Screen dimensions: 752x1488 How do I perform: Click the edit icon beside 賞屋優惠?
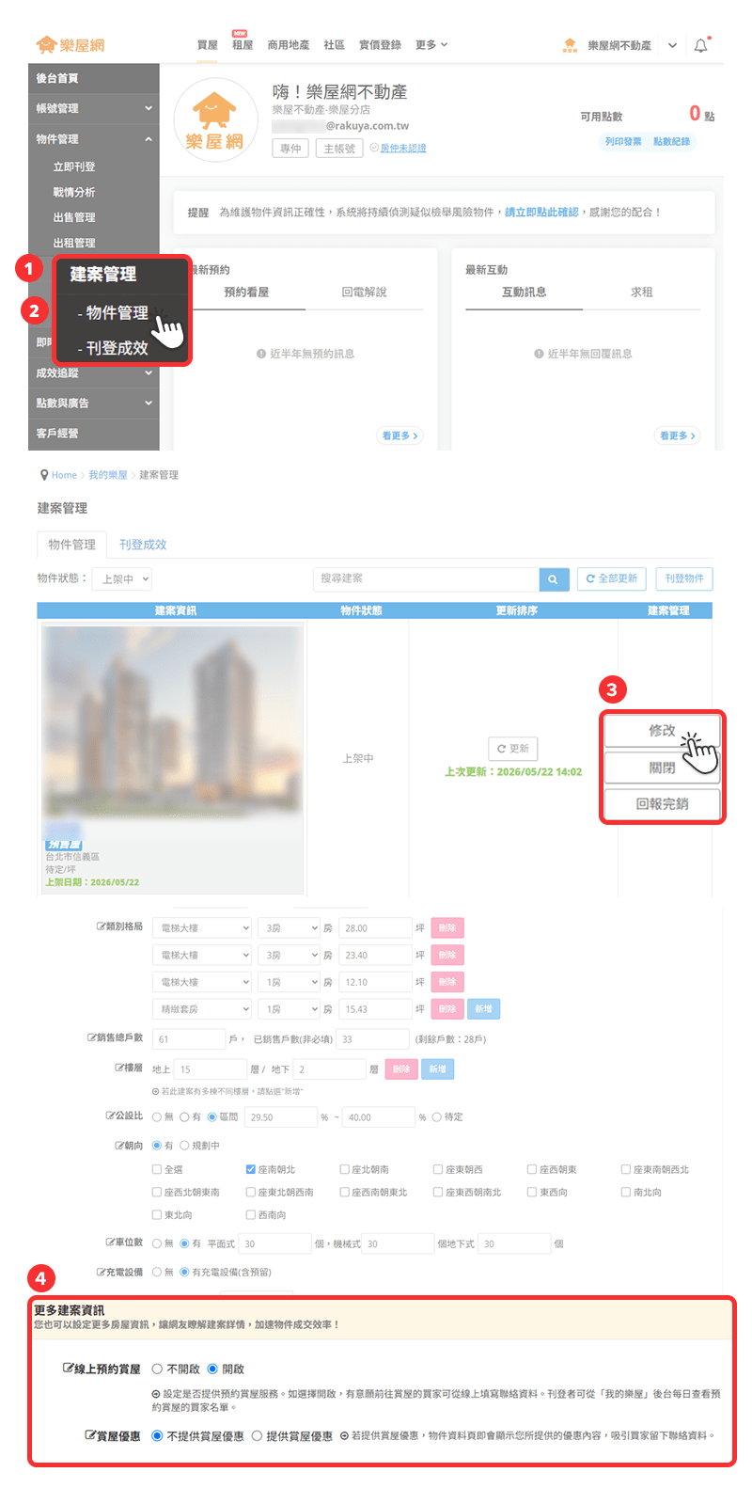point(90,1435)
